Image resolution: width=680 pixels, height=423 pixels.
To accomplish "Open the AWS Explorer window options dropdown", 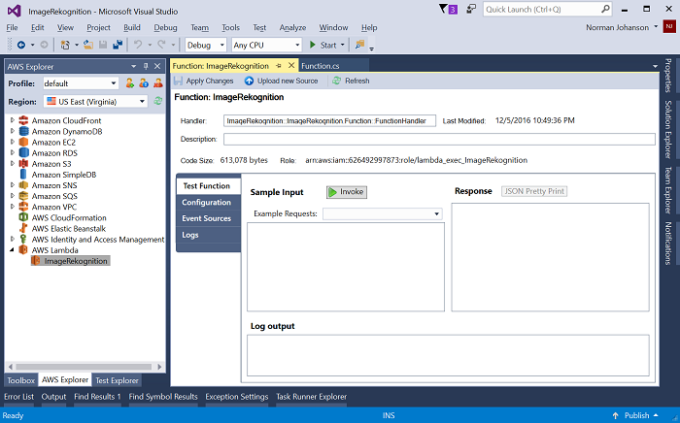I will (x=134, y=66).
